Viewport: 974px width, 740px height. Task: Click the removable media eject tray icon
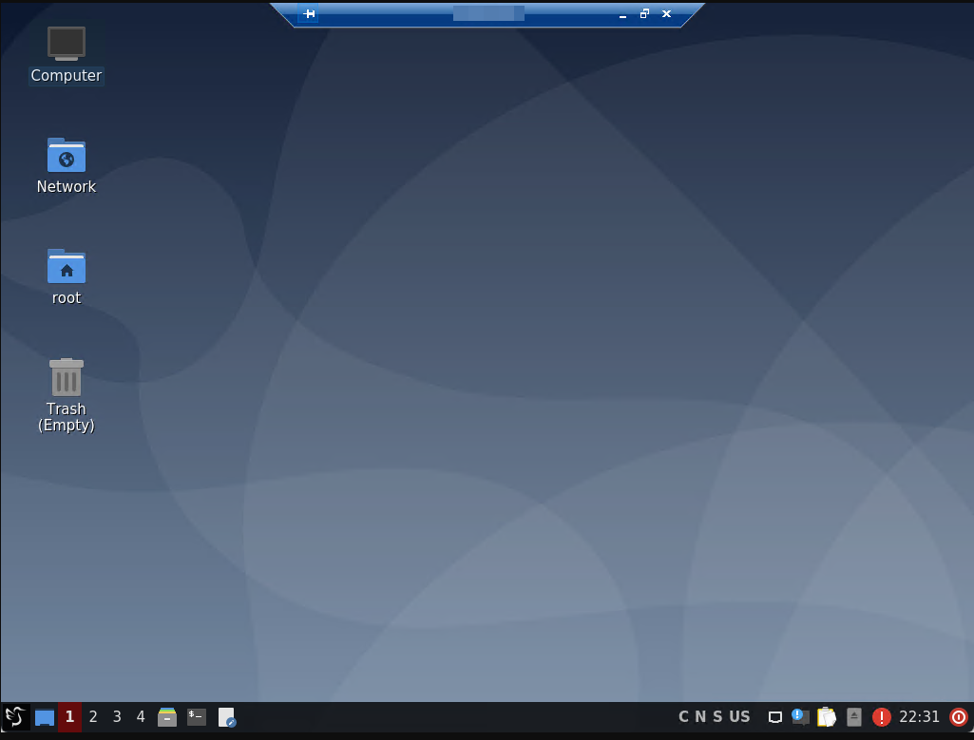tap(854, 717)
